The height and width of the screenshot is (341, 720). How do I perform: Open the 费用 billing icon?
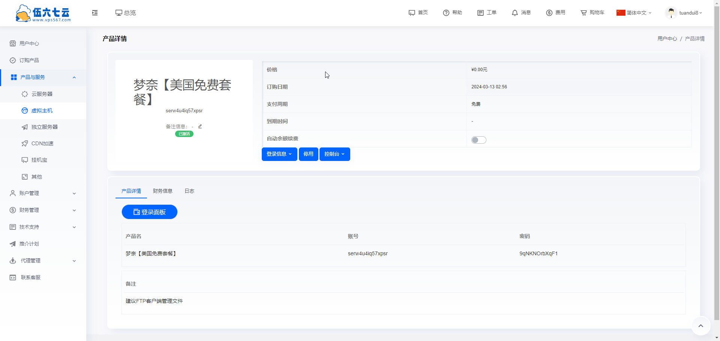555,12
